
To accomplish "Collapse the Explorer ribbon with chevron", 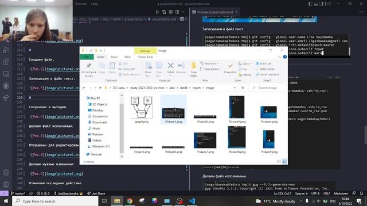I will click(x=279, y=57).
